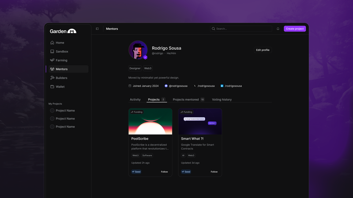Open the Wallet page
The width and height of the screenshot is (353, 198).
(x=60, y=87)
